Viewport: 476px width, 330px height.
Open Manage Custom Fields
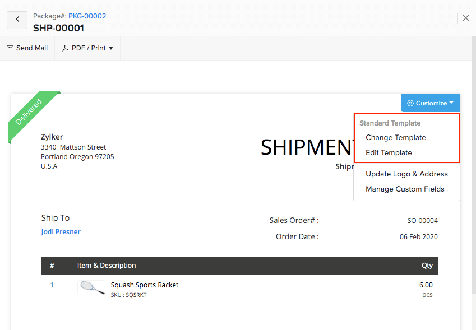pyautogui.click(x=404, y=189)
